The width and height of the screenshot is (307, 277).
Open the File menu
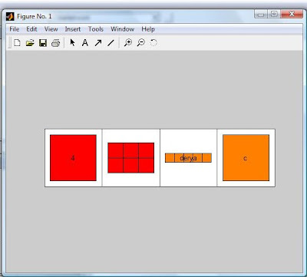click(15, 29)
